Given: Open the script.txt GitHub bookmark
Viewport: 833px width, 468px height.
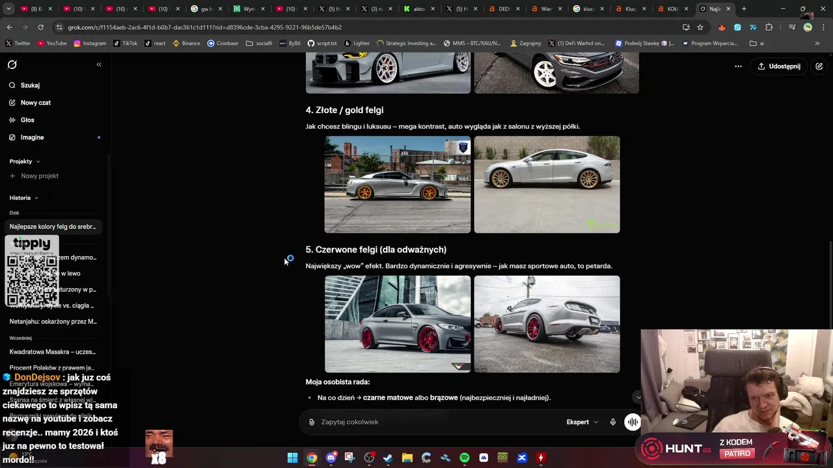Looking at the screenshot, I should coord(322,44).
